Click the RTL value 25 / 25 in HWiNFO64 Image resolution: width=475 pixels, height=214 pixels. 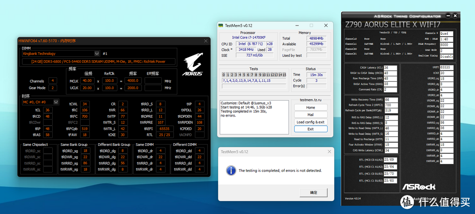165,135
